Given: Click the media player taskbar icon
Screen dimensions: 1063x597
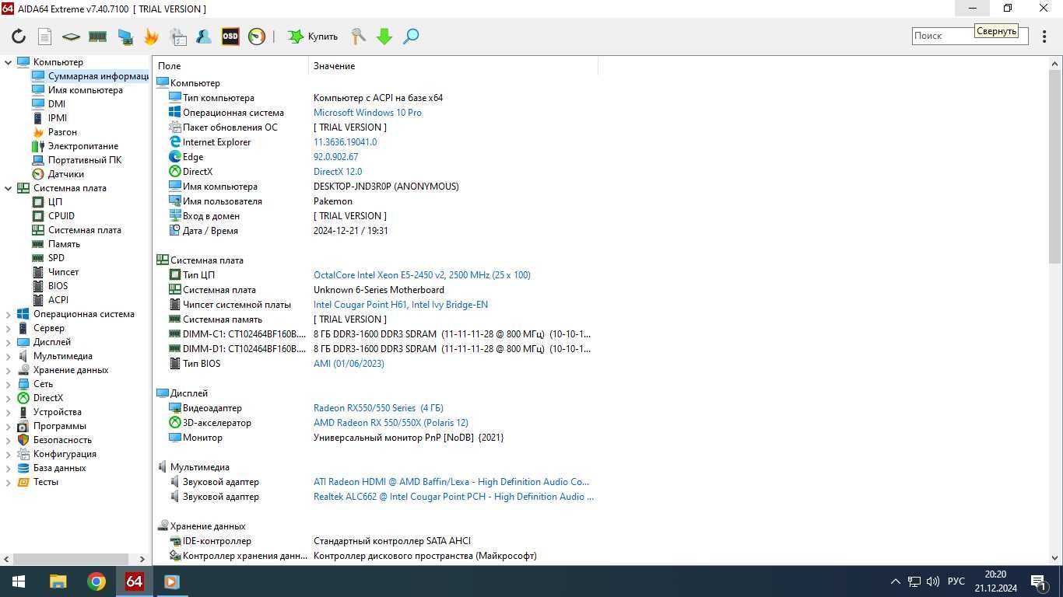Looking at the screenshot, I should tap(172, 581).
